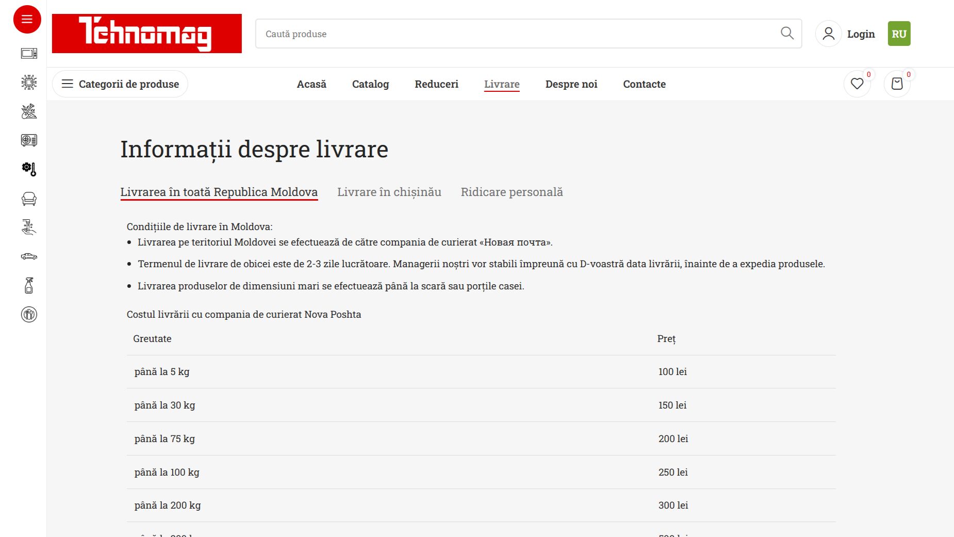
Task: Select the Livrare menu item
Action: tap(502, 84)
